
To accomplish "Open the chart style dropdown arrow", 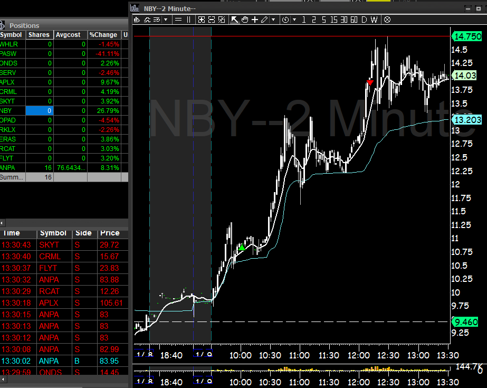I will tap(165, 20).
